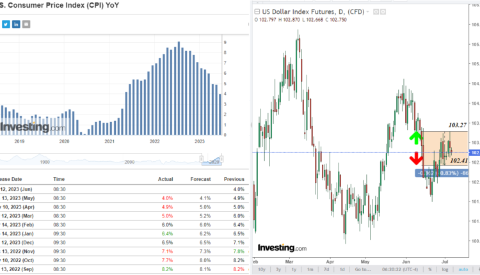Click the red down arrow on chart
The height and width of the screenshot is (275, 480).
pos(415,160)
